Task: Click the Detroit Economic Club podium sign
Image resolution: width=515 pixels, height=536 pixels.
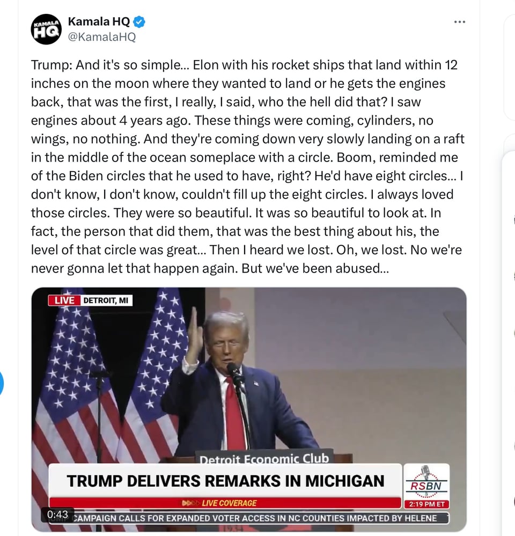Action: point(264,459)
